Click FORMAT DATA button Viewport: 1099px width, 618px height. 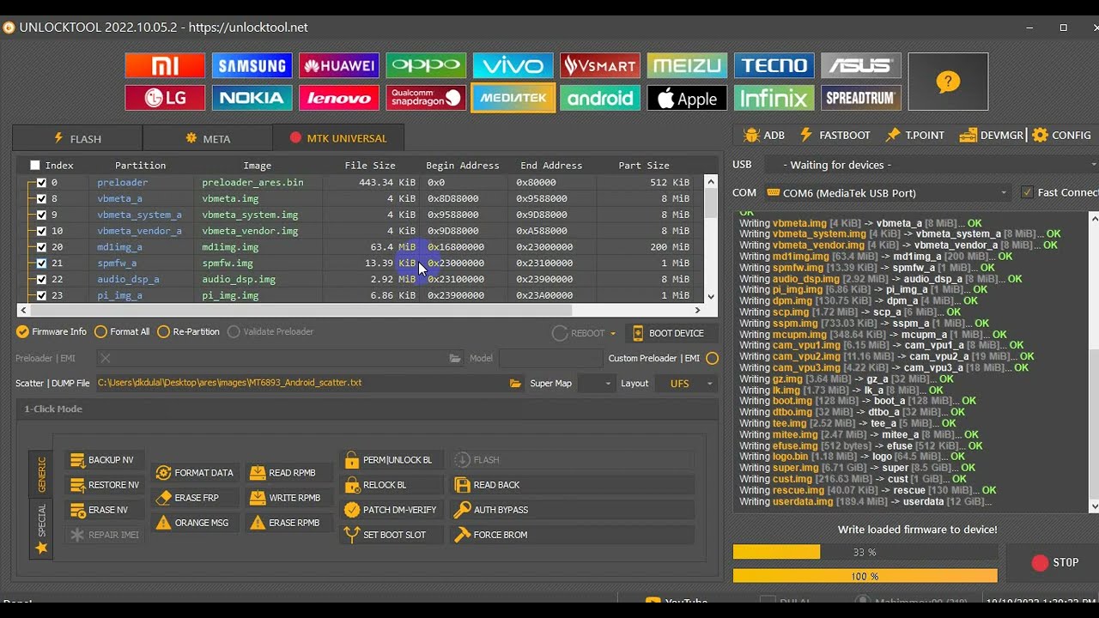(195, 473)
